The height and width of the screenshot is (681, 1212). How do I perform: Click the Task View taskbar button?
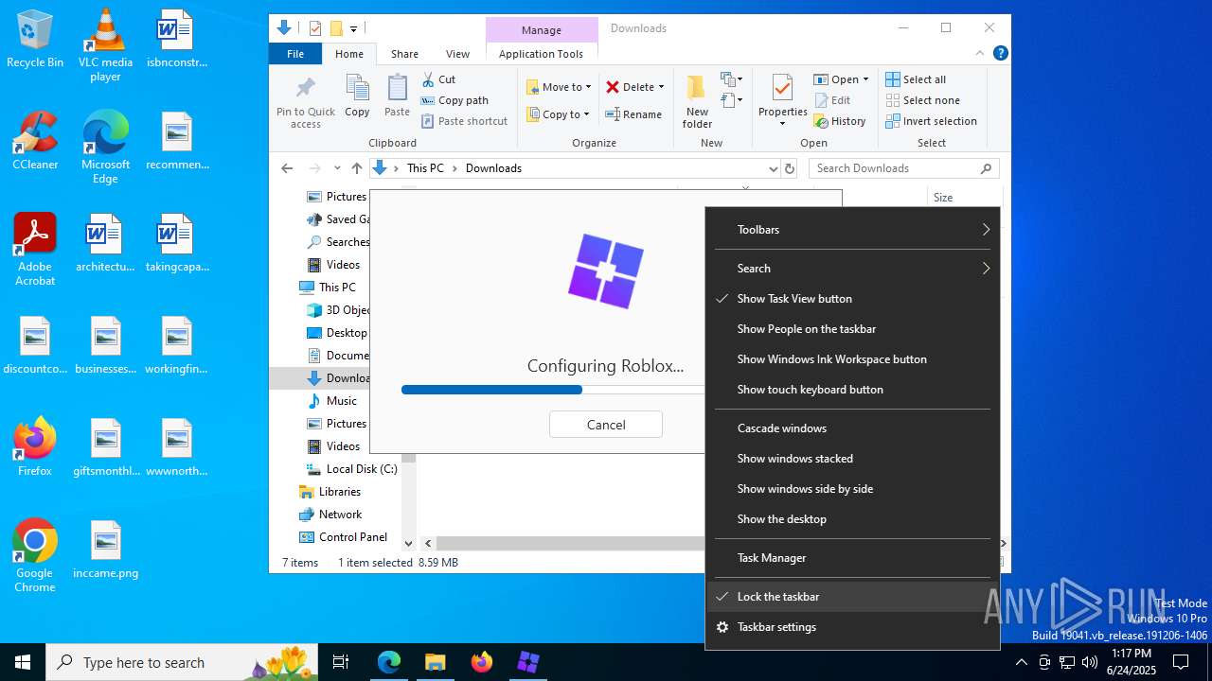(341, 662)
